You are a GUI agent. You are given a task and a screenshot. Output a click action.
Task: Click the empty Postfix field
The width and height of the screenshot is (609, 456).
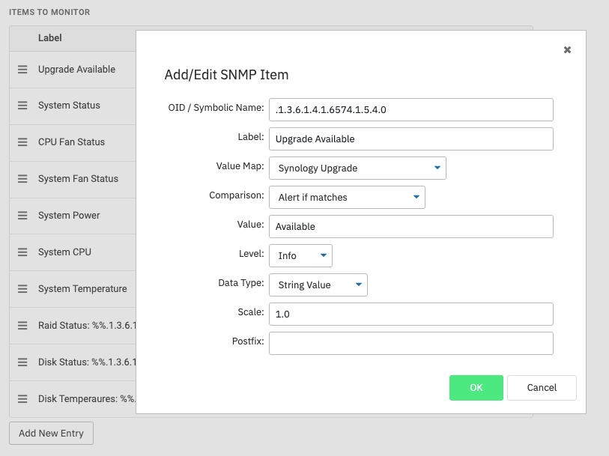(410, 344)
